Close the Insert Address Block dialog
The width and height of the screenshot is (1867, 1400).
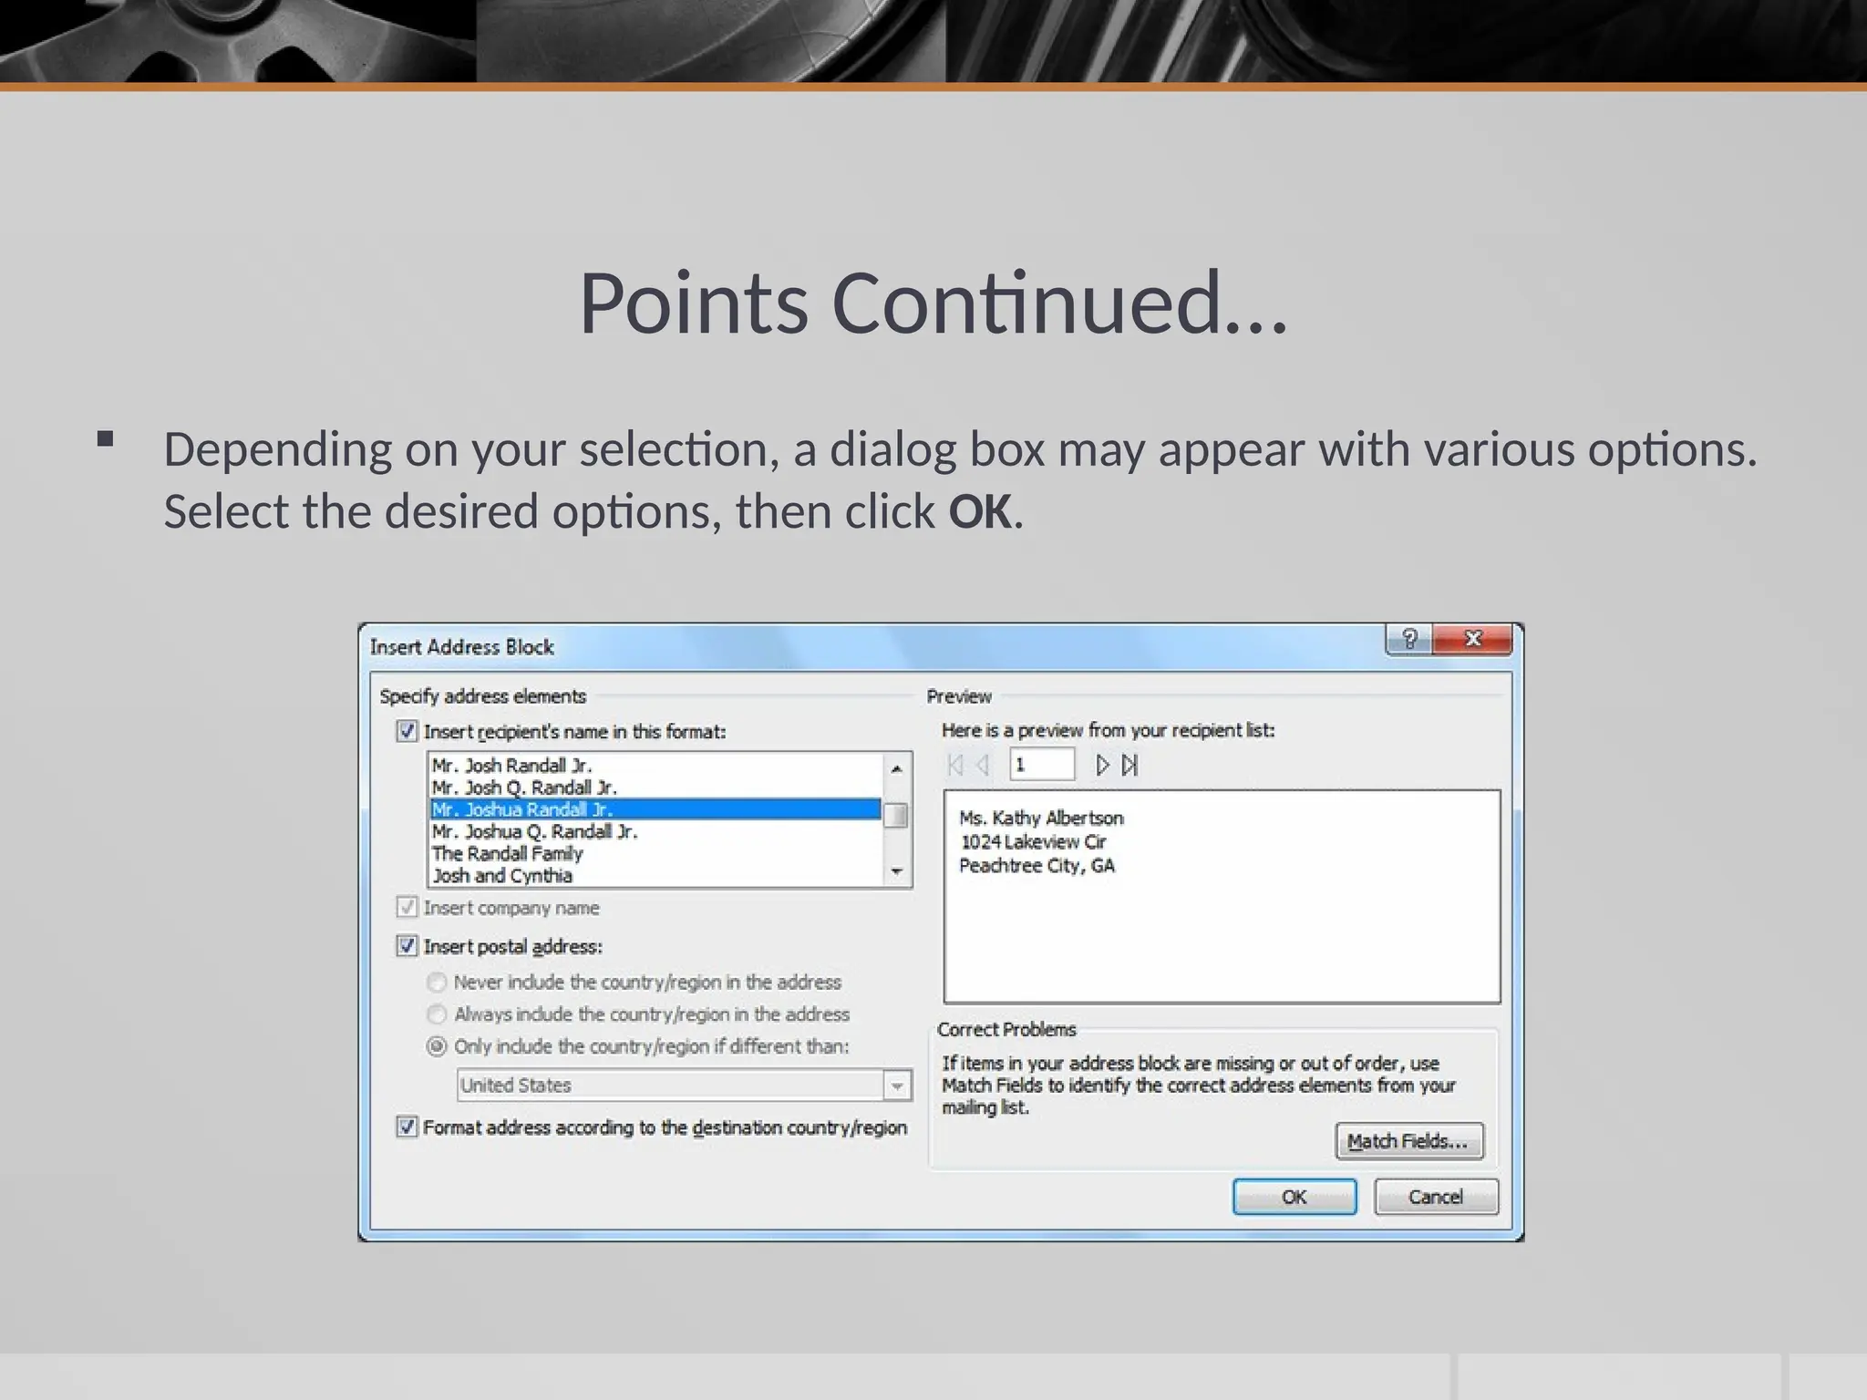(1472, 639)
